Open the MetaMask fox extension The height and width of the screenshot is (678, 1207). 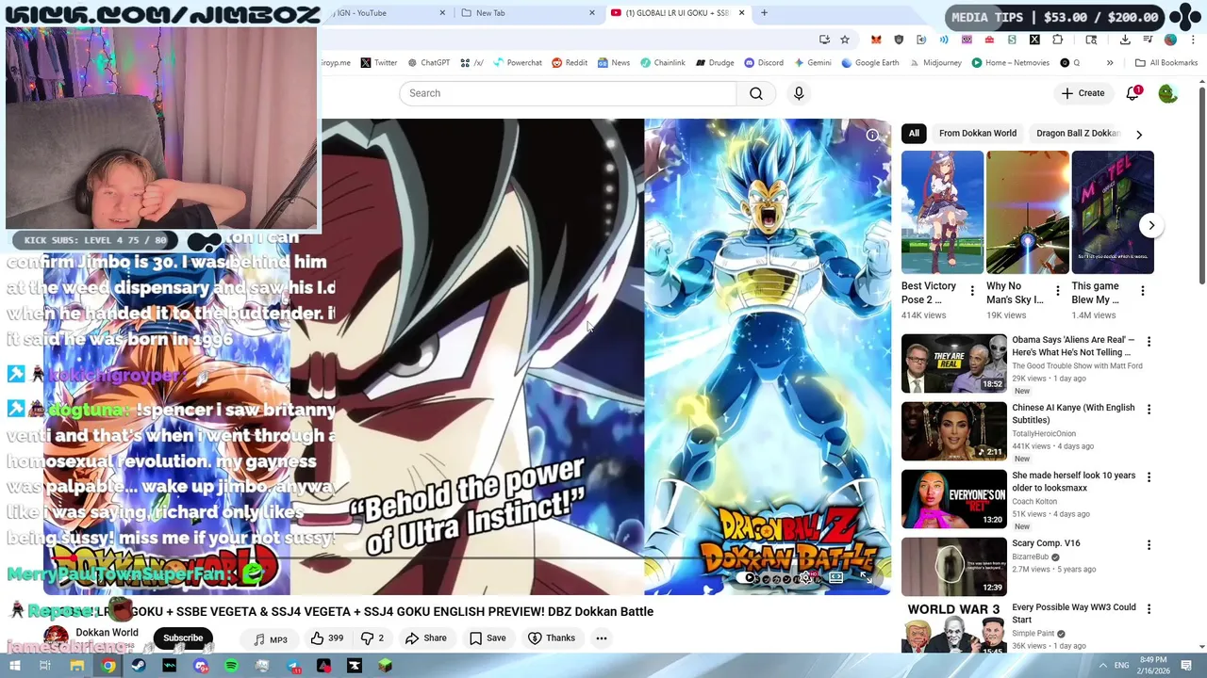876,40
